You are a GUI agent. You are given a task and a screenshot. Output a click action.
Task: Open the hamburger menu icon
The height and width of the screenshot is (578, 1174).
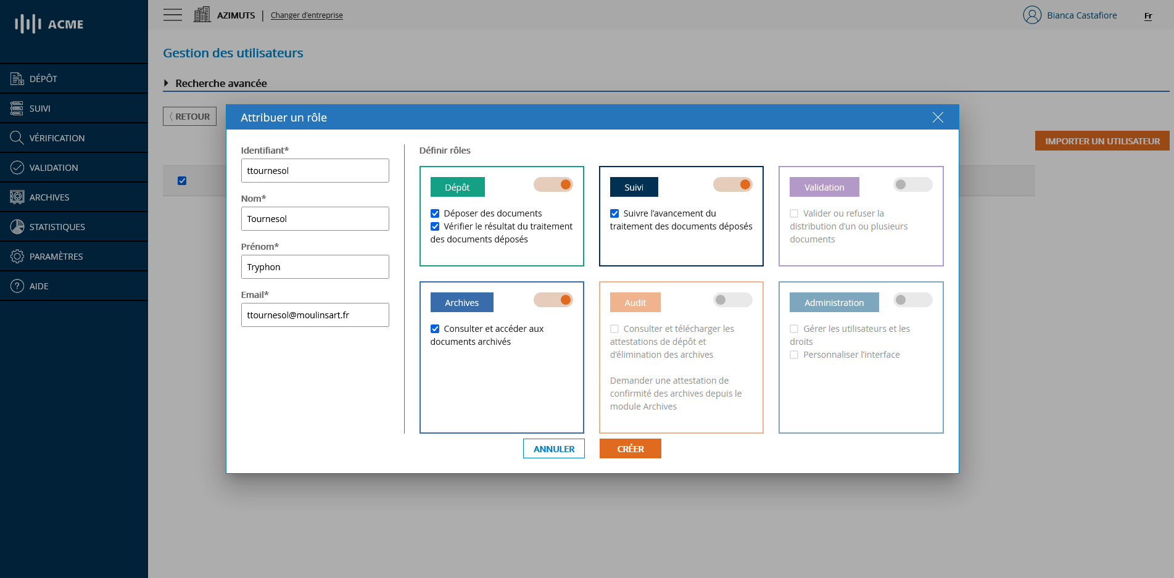point(173,15)
